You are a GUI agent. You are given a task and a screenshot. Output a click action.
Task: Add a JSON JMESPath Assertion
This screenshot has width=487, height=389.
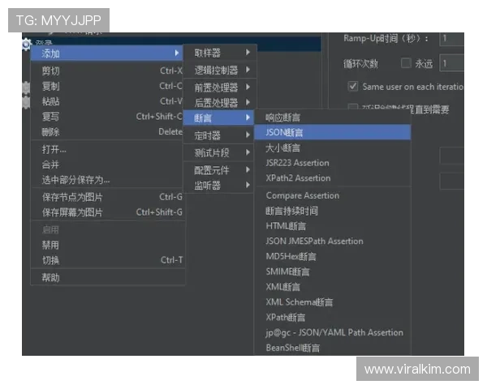[333, 242]
